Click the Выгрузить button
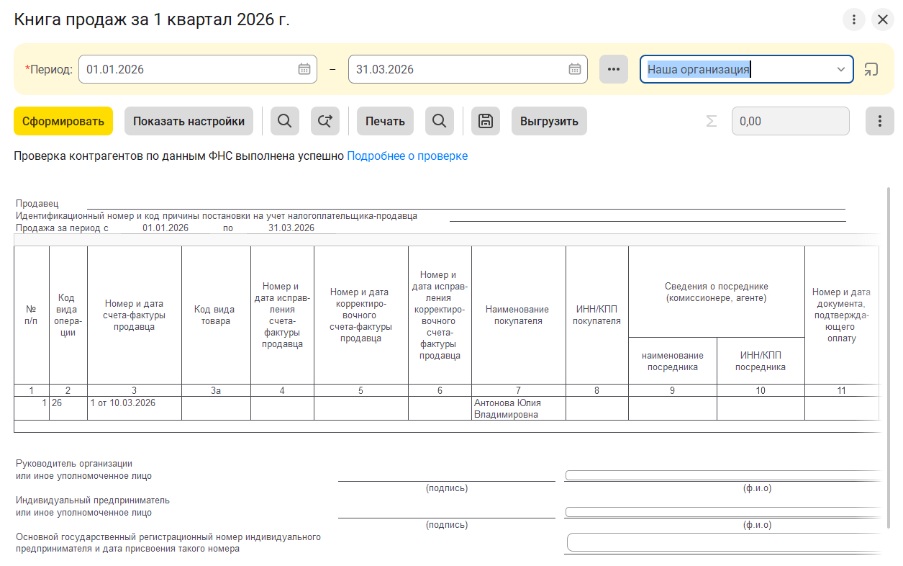This screenshot has width=903, height=566. pyautogui.click(x=549, y=121)
